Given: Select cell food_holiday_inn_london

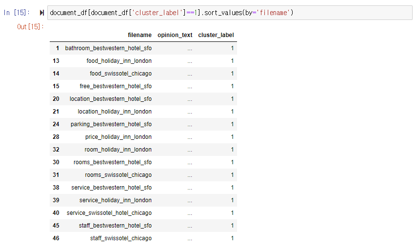Looking at the screenshot, I should (x=119, y=61).
